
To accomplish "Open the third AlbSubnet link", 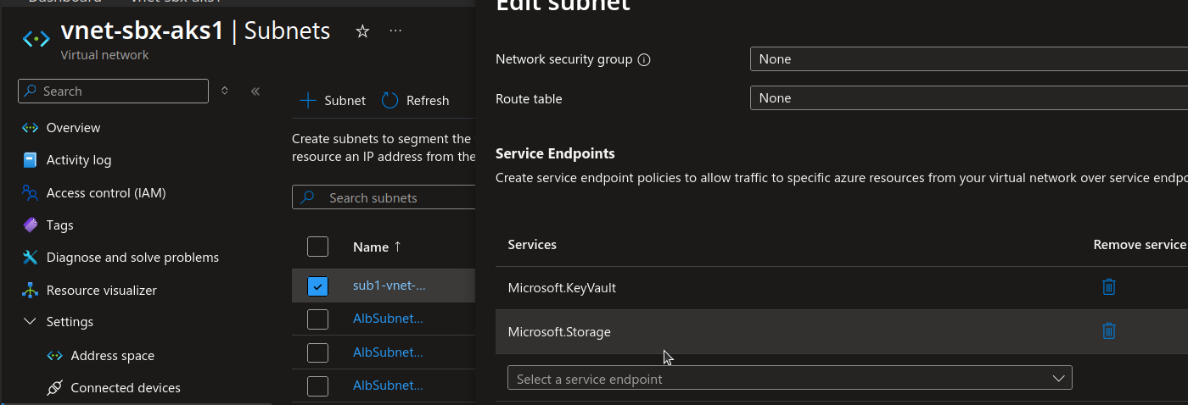I will (x=388, y=385).
